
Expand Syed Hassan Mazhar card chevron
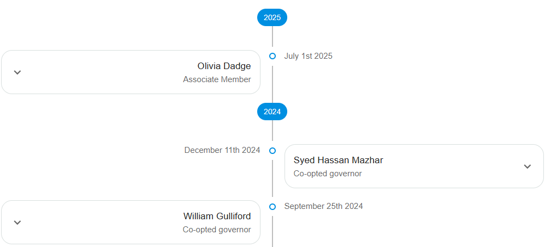(x=527, y=166)
